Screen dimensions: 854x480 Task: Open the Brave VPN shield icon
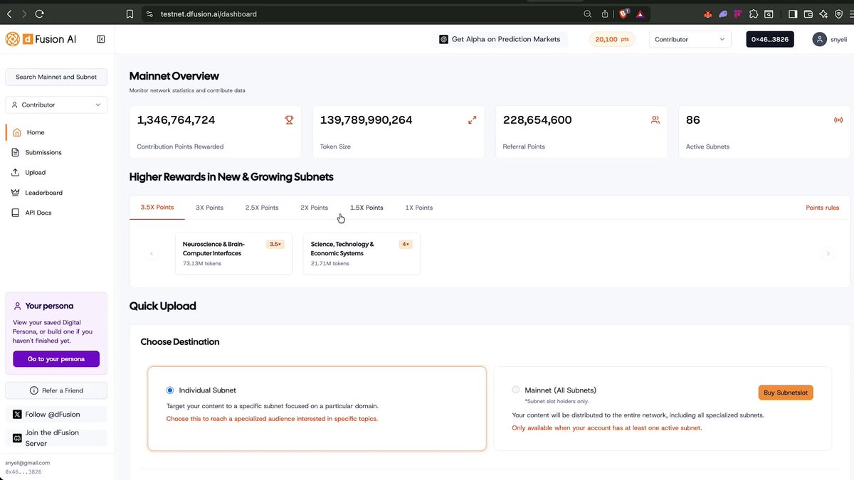(x=838, y=14)
